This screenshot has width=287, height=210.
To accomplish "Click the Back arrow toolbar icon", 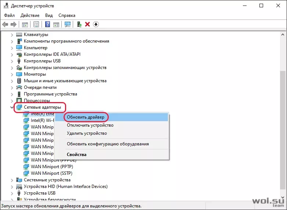I will 5,24.
